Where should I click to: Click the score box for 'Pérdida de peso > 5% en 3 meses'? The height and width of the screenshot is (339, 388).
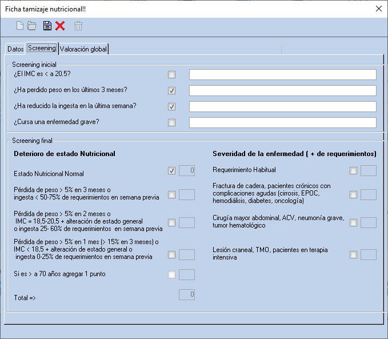click(x=187, y=194)
